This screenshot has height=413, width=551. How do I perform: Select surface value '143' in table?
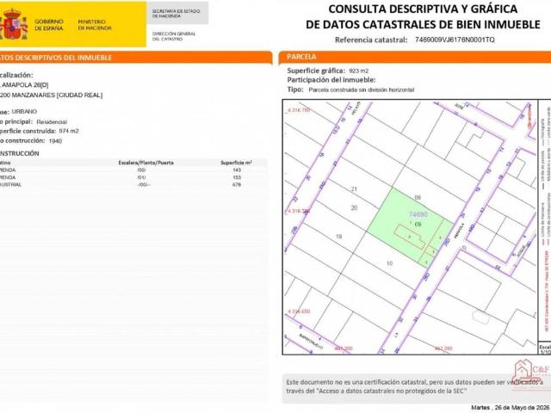[237, 170]
